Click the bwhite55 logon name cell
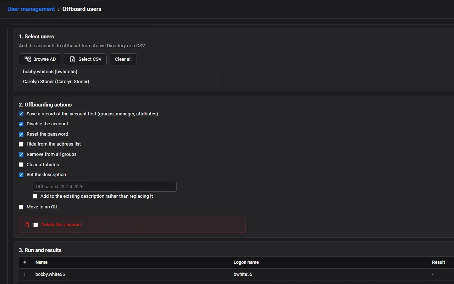454x284 pixels. pos(243,274)
